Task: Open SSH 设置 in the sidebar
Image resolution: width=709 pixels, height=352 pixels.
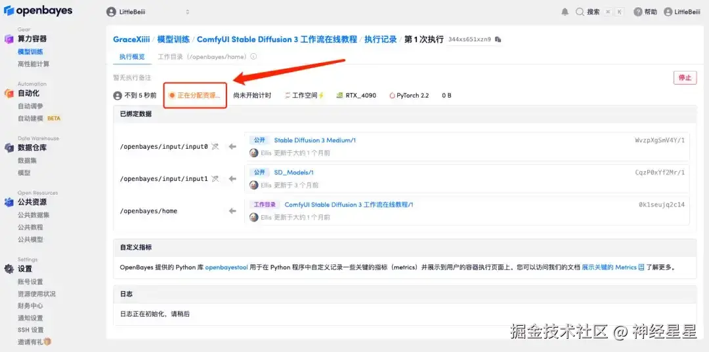Action: tap(31, 330)
